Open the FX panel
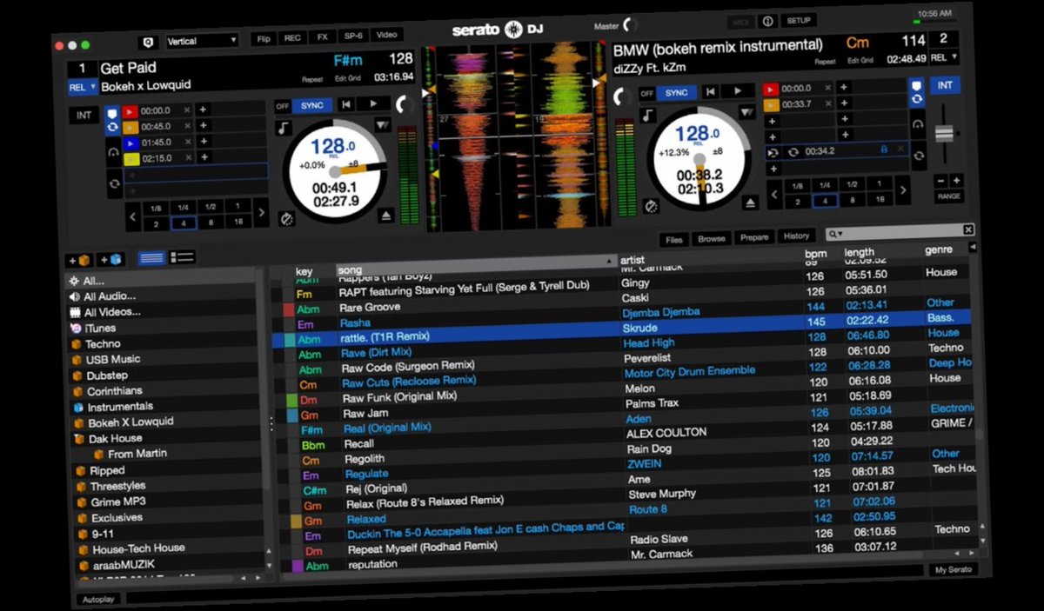The height and width of the screenshot is (611, 1044). (323, 37)
